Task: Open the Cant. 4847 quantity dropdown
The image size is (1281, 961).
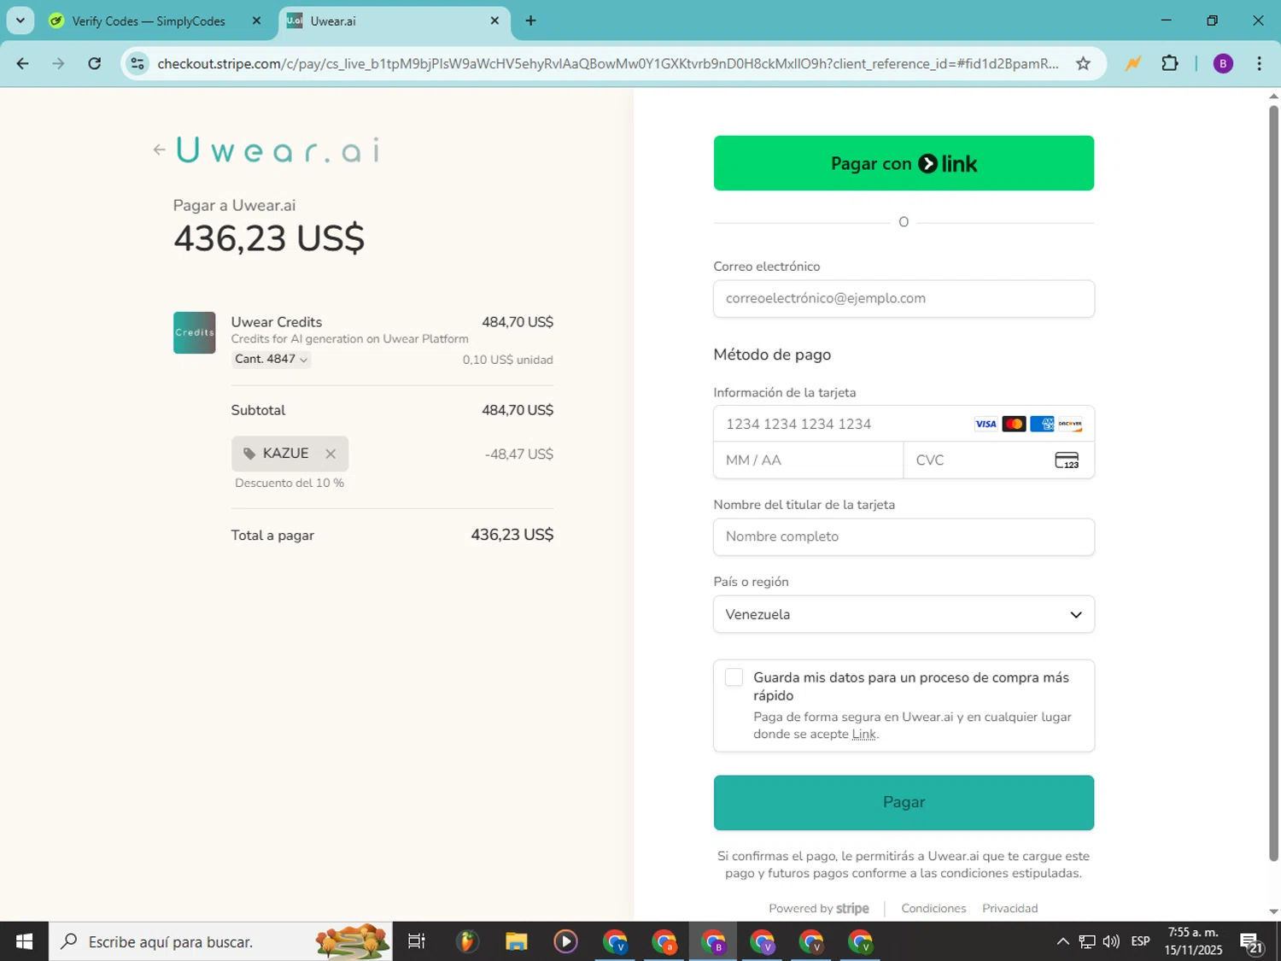Action: pyautogui.click(x=271, y=359)
